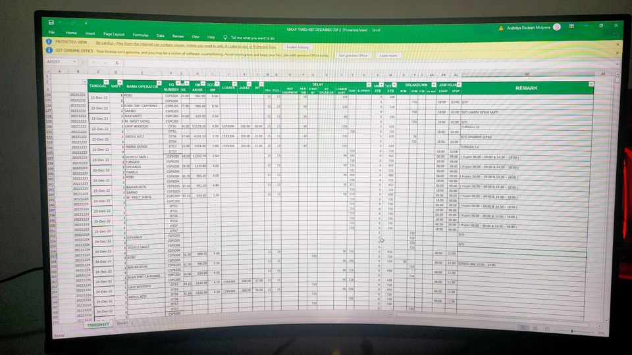Select the TIMESHEET sheet tab
This screenshot has height=355, width=632.
[98, 324]
